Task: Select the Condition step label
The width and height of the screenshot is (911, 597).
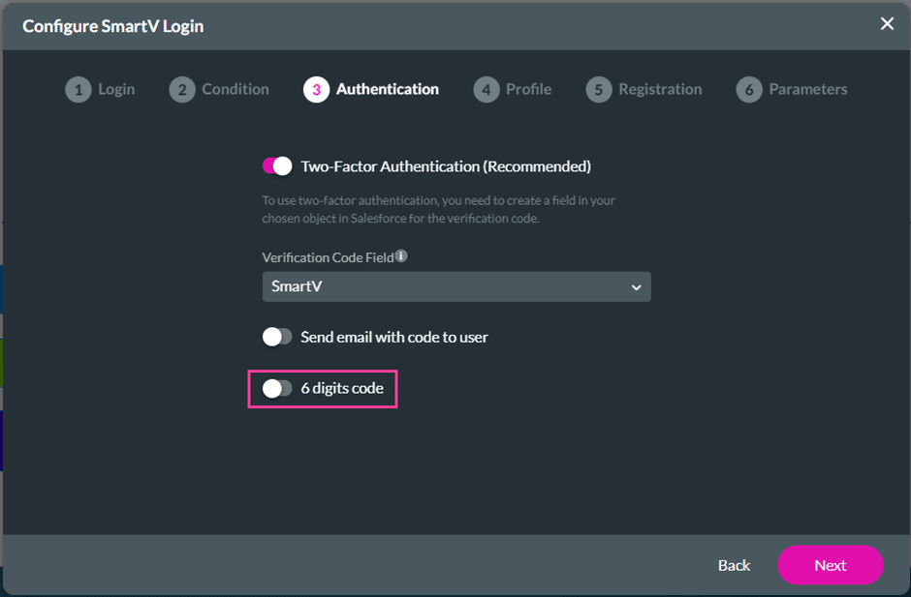Action: pyautogui.click(x=236, y=89)
